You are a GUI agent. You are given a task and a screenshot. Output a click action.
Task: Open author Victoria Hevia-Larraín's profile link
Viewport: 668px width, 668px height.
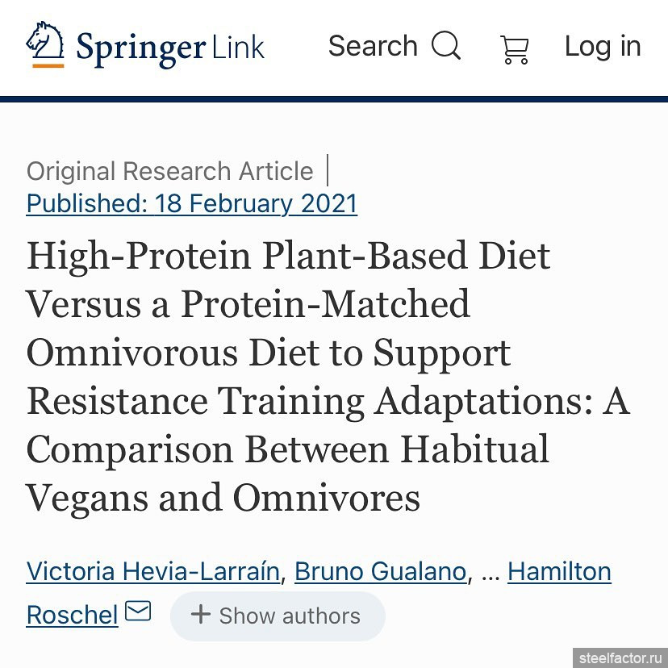[x=153, y=571]
